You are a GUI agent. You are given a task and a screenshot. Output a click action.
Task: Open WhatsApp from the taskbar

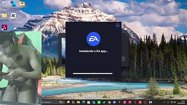click(99, 102)
